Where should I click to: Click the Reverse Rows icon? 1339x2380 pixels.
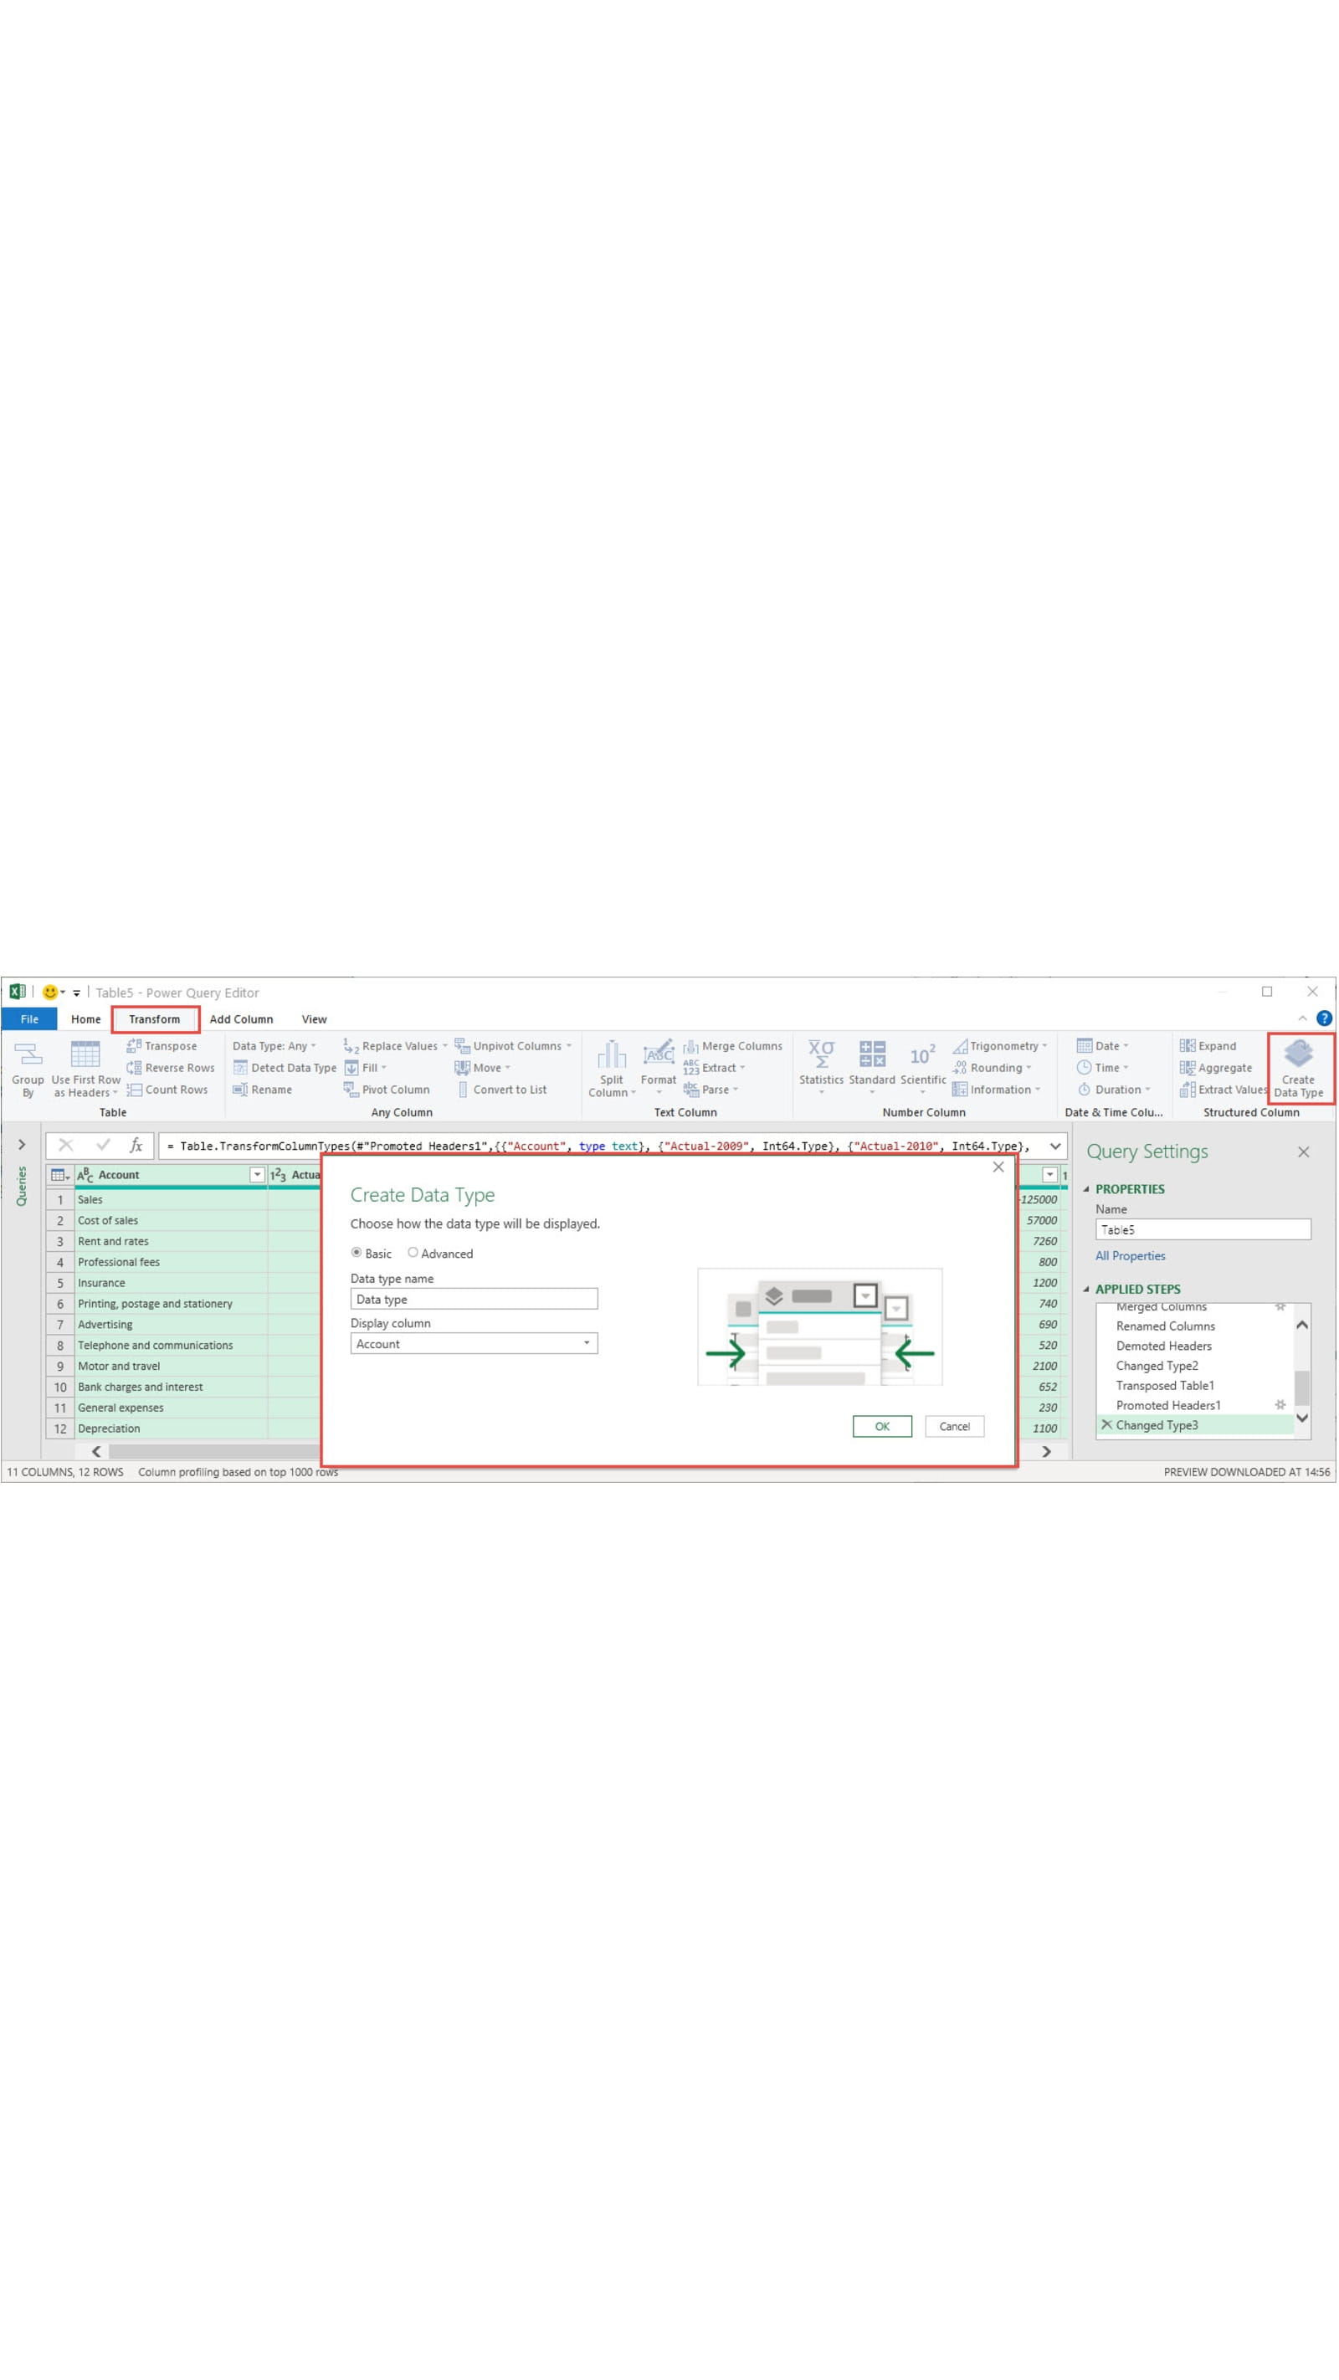coord(134,1068)
